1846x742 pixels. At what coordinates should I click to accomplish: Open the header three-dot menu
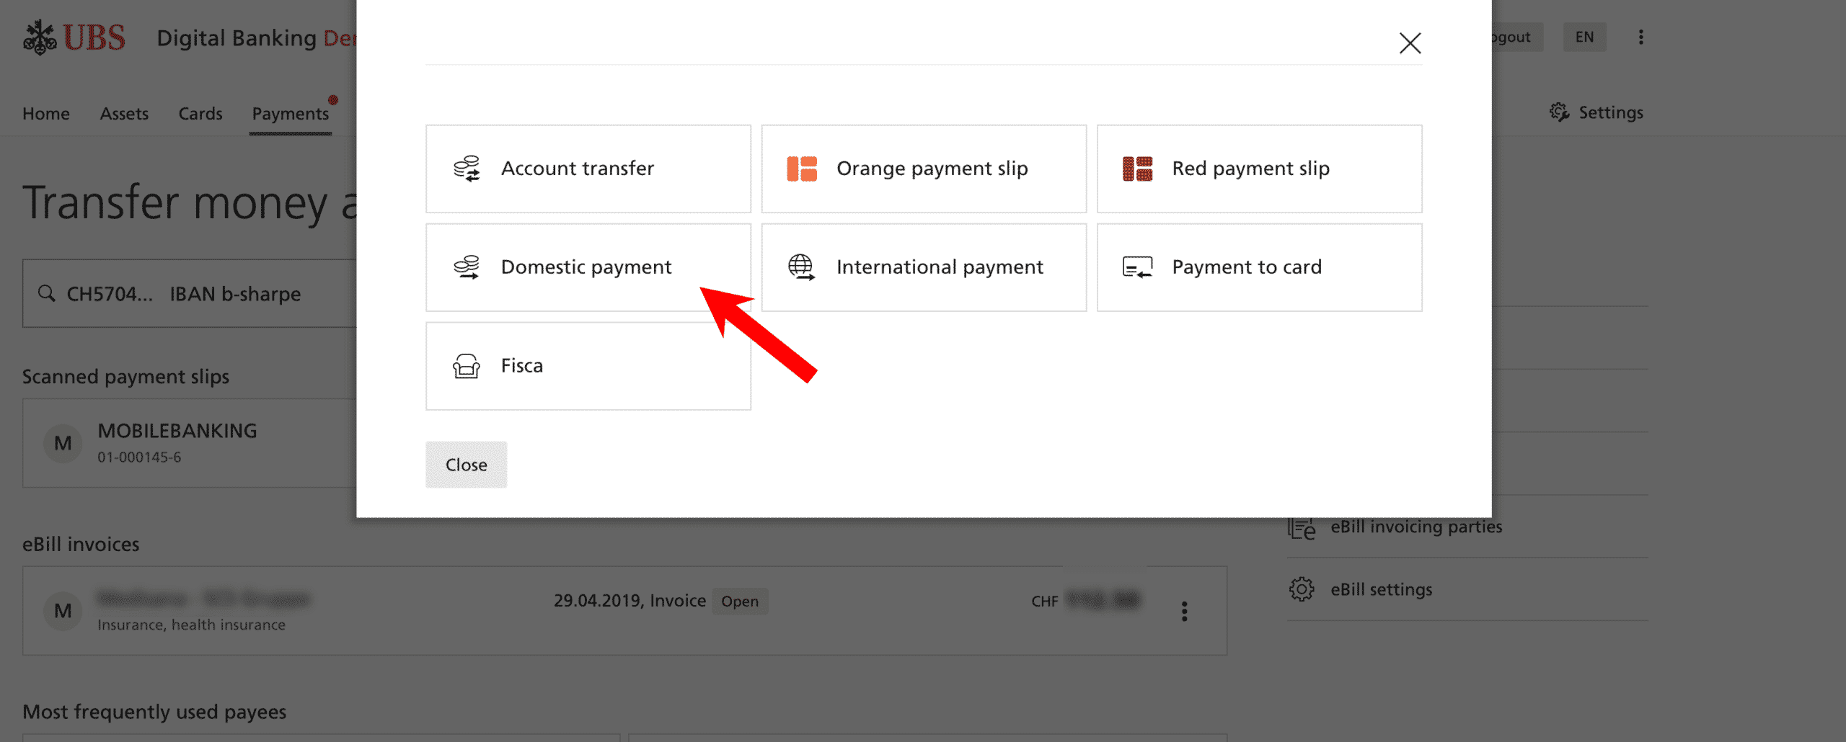(x=1640, y=37)
